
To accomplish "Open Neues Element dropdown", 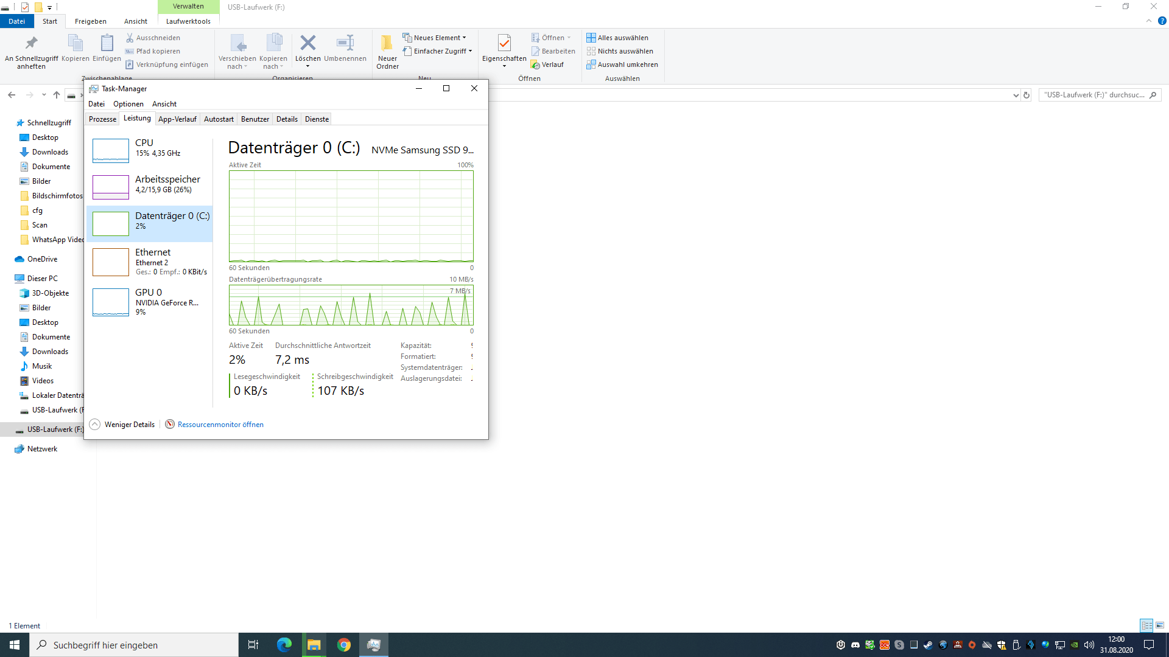I will (434, 38).
